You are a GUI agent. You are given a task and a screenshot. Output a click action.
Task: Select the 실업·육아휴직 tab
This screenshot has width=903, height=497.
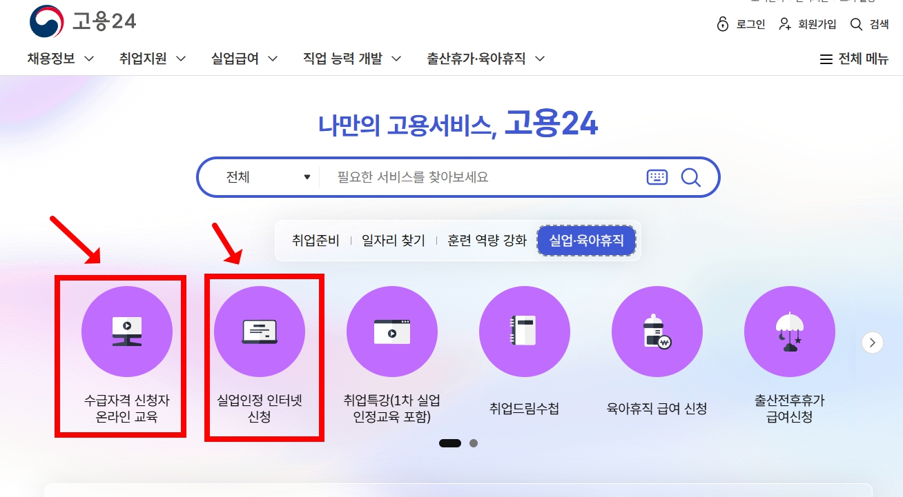[x=586, y=241]
